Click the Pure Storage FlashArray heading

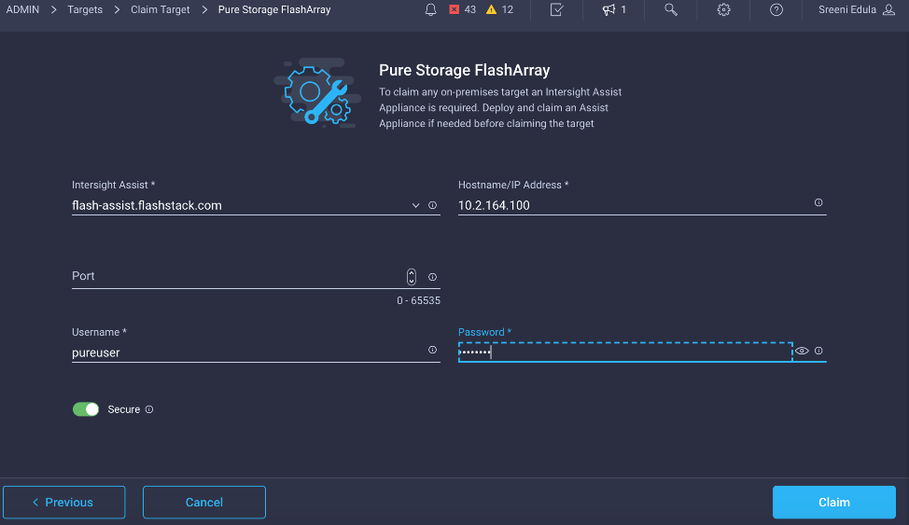click(465, 70)
